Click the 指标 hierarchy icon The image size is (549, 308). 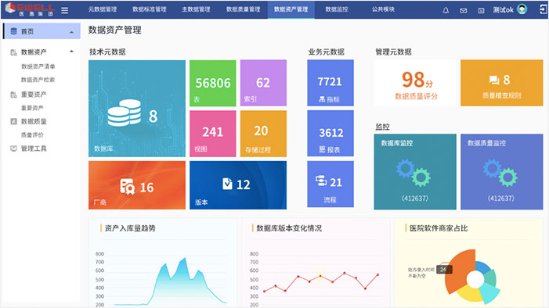pos(322,99)
